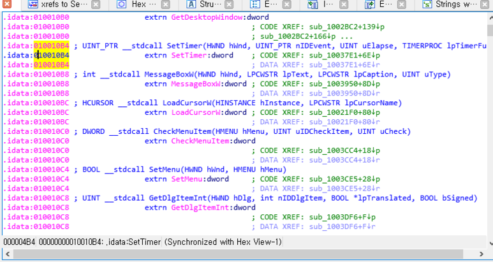The image size is (493, 262).
Task: Click the CheckMenuItem prototype comment
Action: 242,131
